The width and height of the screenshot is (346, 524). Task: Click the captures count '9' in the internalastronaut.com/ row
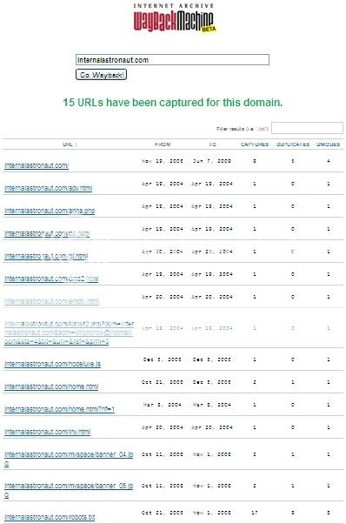[255, 161]
